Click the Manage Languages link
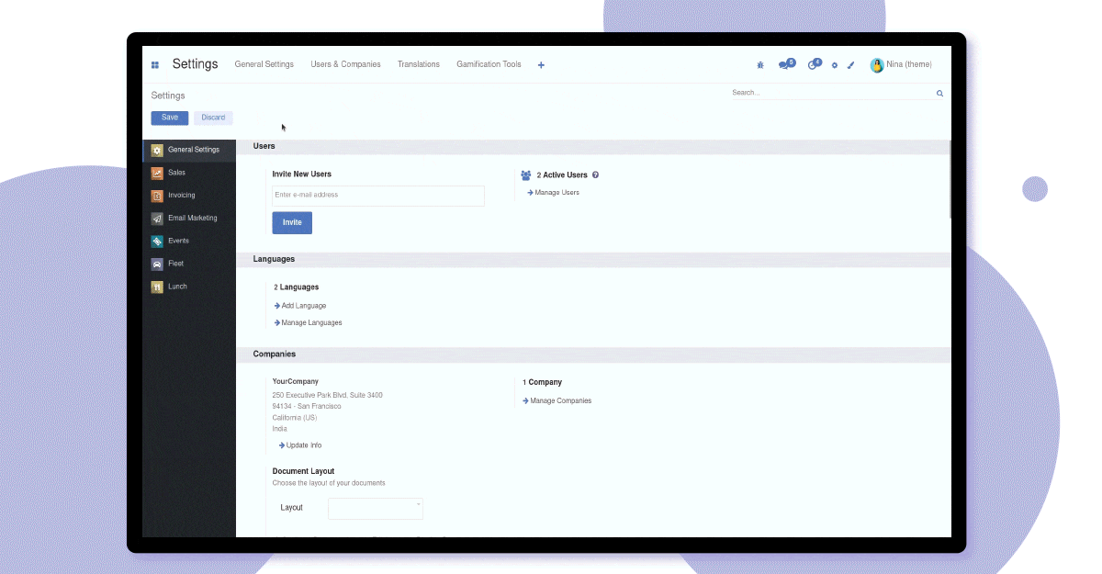The width and height of the screenshot is (1102, 574). [308, 323]
